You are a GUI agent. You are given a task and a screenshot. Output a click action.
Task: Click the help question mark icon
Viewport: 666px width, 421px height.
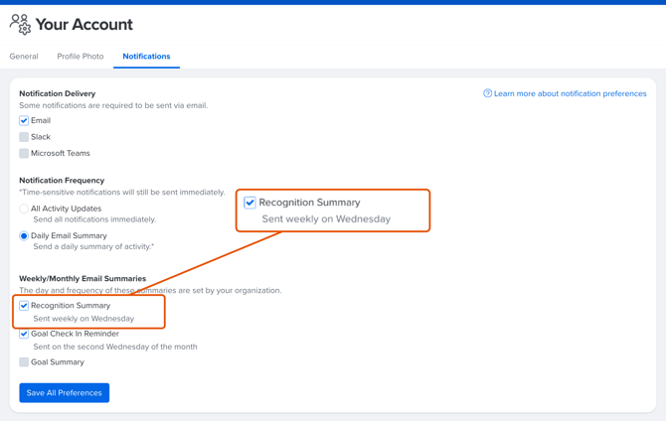487,93
